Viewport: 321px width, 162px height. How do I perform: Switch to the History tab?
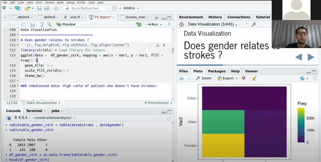215,17
